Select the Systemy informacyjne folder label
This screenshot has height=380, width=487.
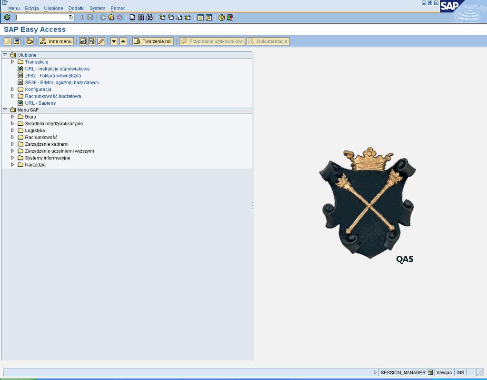tap(48, 158)
